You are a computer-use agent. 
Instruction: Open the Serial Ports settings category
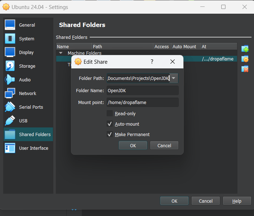point(28,107)
